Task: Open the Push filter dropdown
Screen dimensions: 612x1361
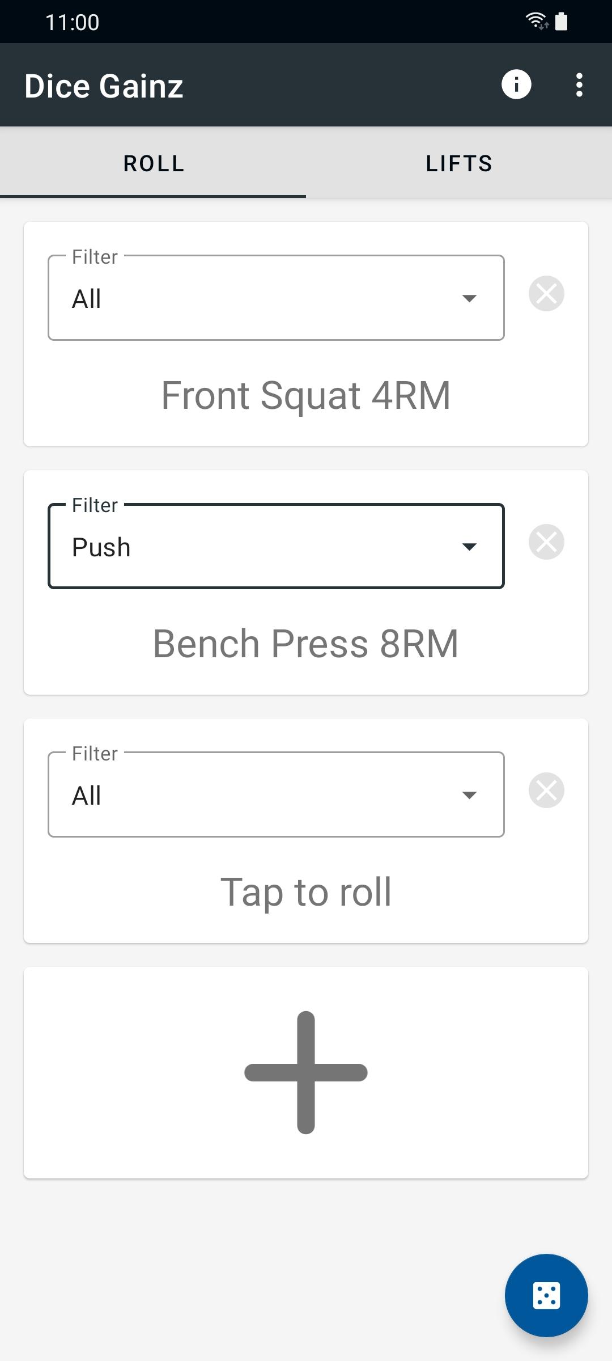Action: (276, 547)
